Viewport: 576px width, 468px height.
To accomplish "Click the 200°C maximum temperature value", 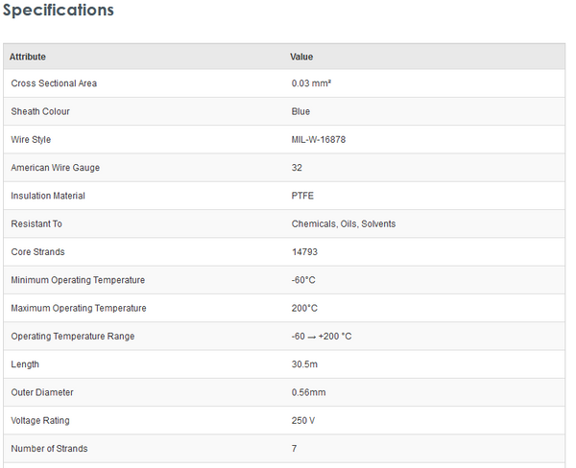I will (x=304, y=308).
